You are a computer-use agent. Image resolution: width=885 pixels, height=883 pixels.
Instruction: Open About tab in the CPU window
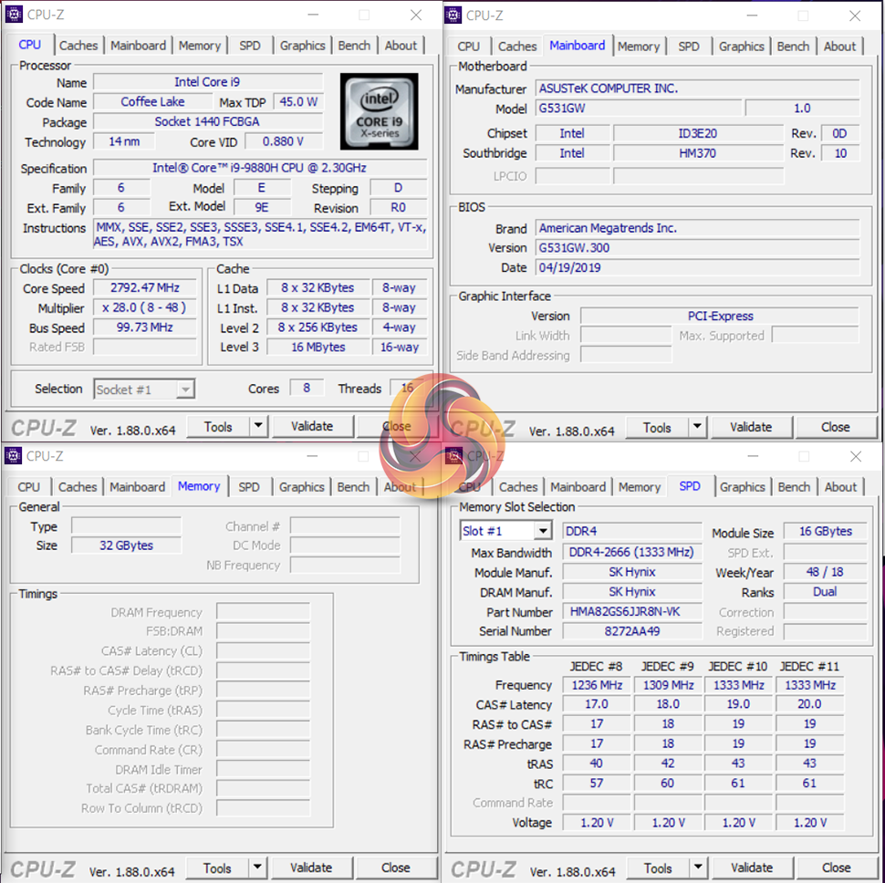(x=401, y=46)
